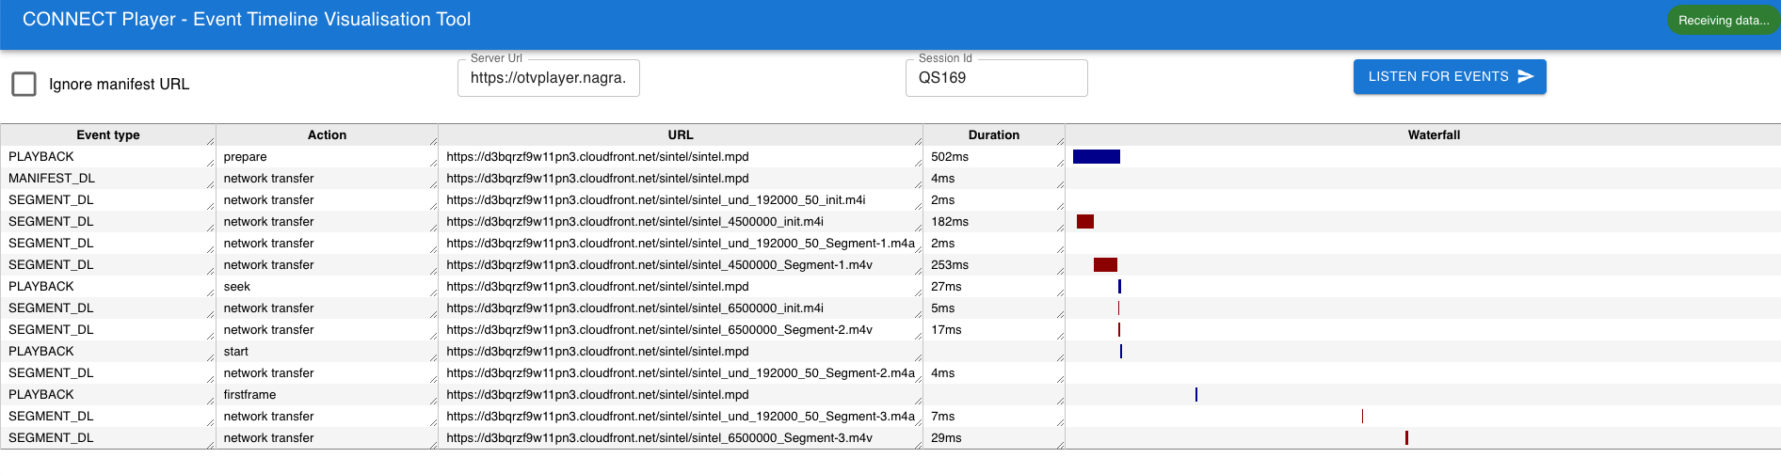The width and height of the screenshot is (1781, 474).
Task: Click the resize handle of Action header
Action: click(433, 141)
